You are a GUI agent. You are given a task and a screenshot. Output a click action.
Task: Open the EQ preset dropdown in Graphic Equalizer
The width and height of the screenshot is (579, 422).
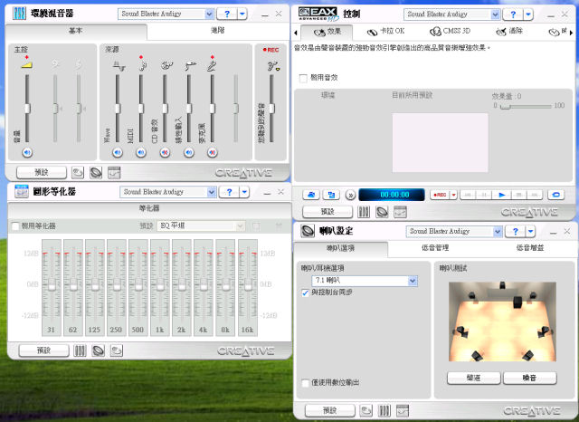(x=240, y=225)
